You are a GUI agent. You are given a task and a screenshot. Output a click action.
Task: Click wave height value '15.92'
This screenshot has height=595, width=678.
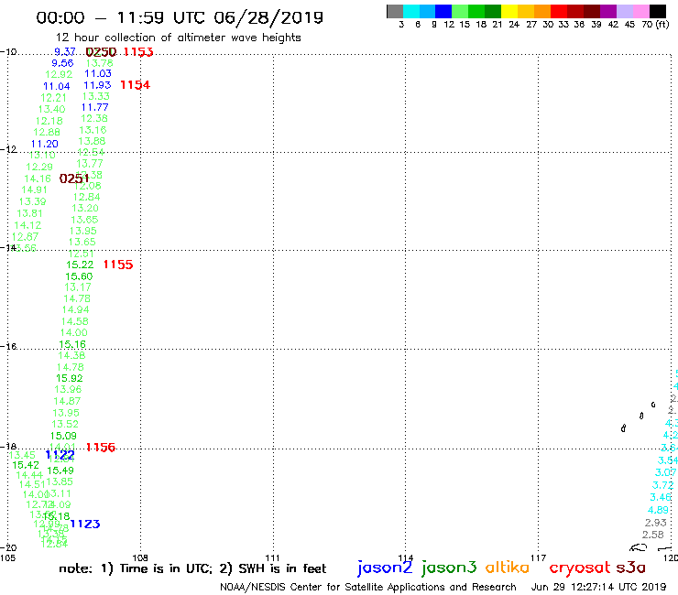pyautogui.click(x=70, y=378)
